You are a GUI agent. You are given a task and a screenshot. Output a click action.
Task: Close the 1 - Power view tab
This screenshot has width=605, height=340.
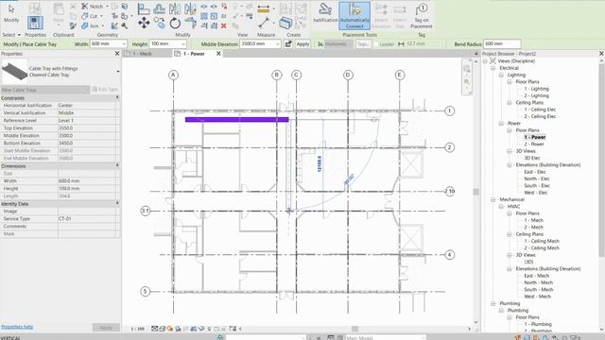(218, 54)
